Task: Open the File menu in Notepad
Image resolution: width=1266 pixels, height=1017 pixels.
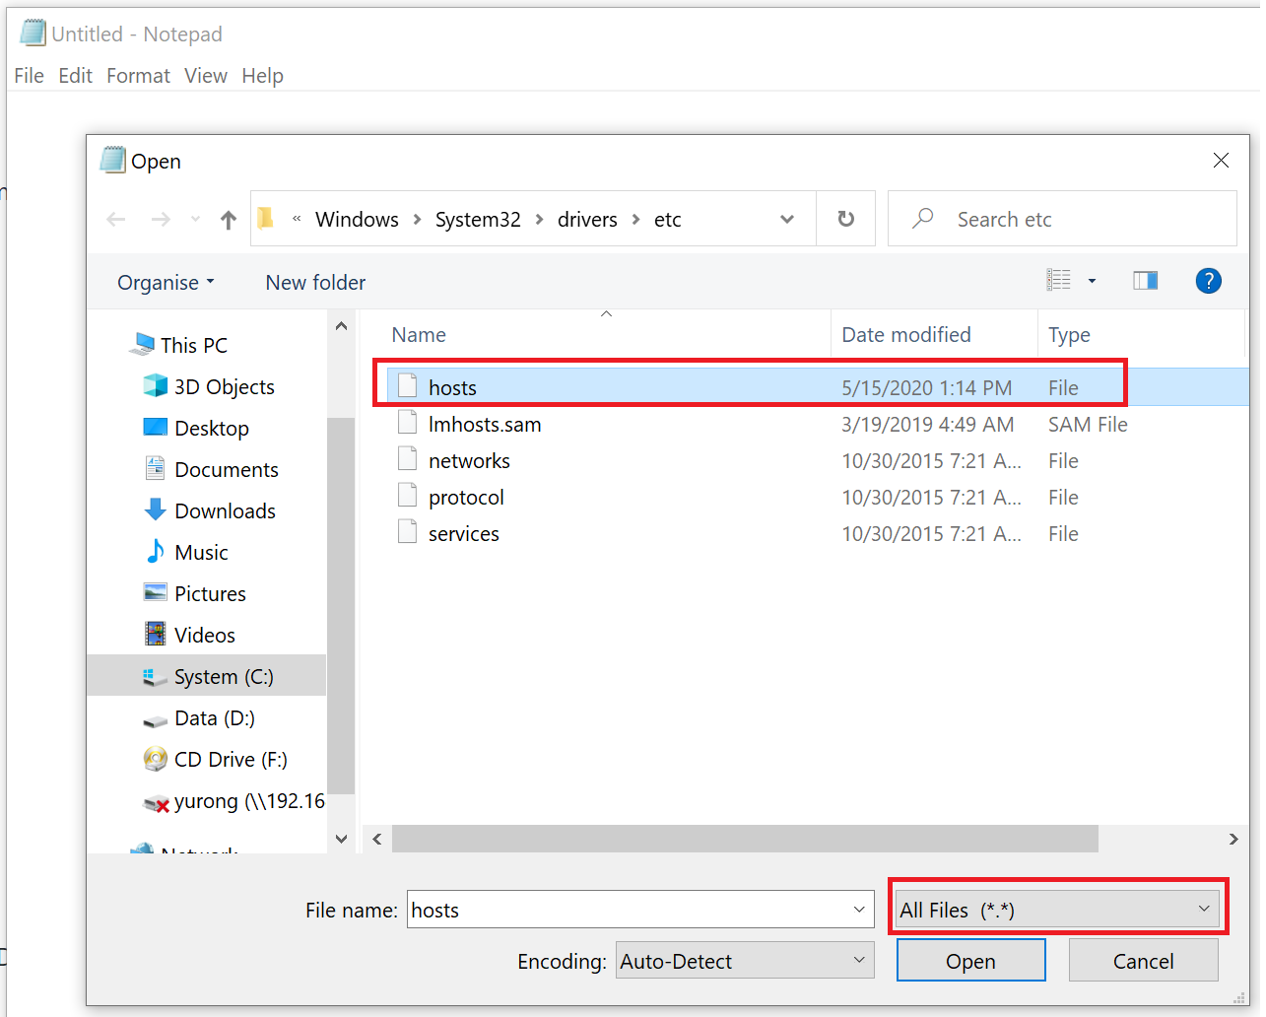Action: click(x=29, y=76)
